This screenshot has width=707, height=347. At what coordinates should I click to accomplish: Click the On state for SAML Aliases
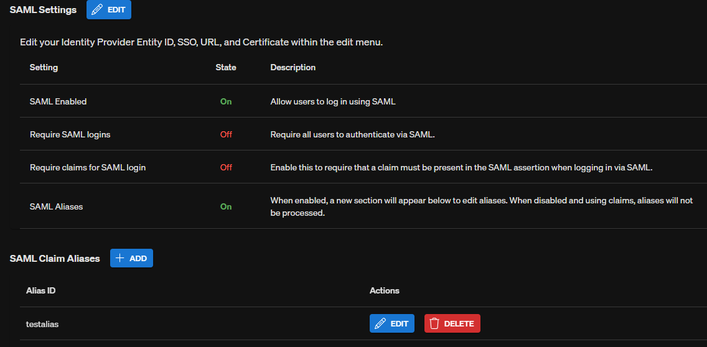pos(226,207)
